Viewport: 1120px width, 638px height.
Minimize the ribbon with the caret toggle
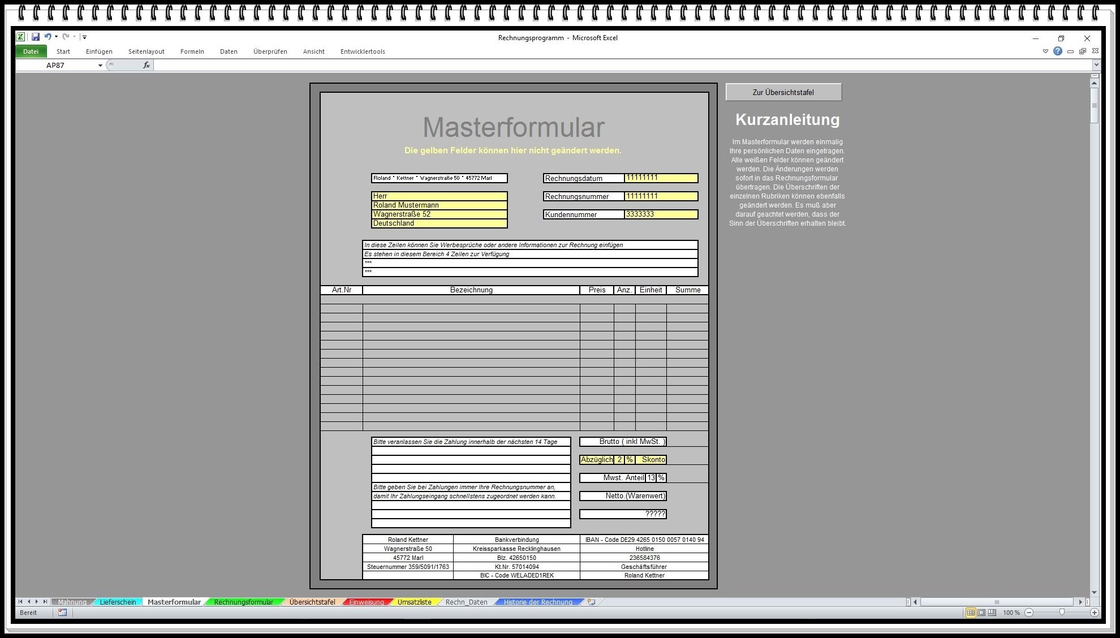(1045, 51)
